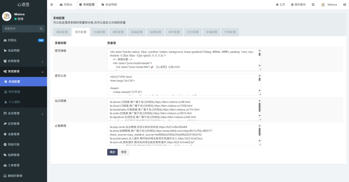Open 贴牌管理 in the sidebar
The image size is (349, 182).
click(x=24, y=155)
